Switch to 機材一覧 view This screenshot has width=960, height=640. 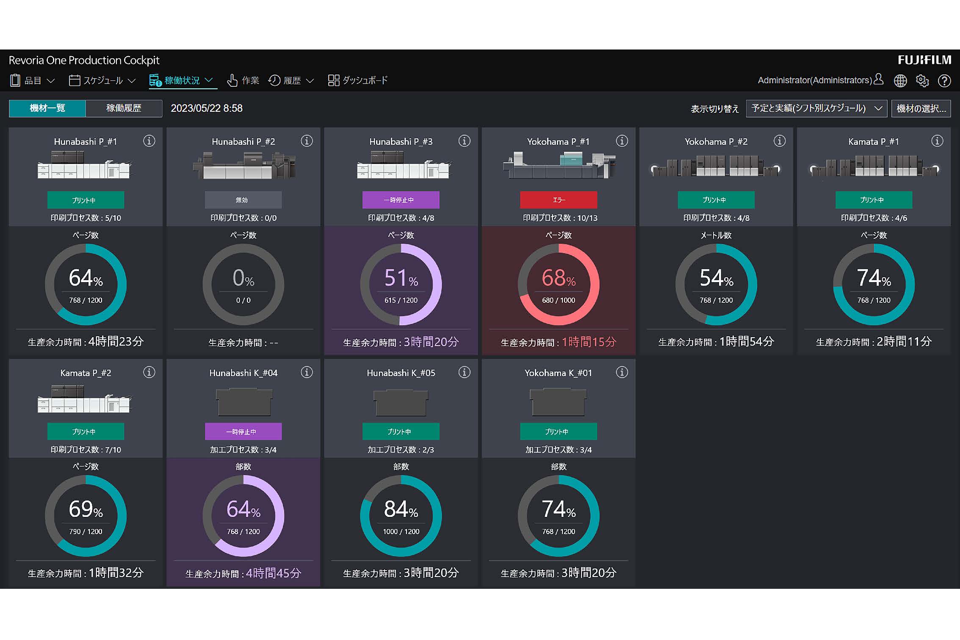pyautogui.click(x=47, y=108)
